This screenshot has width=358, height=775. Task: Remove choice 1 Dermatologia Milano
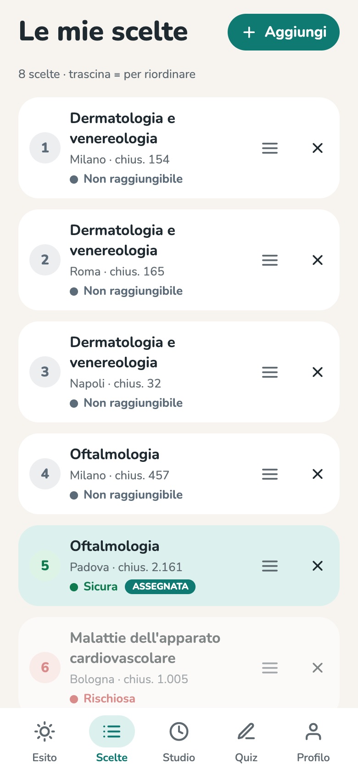318,148
